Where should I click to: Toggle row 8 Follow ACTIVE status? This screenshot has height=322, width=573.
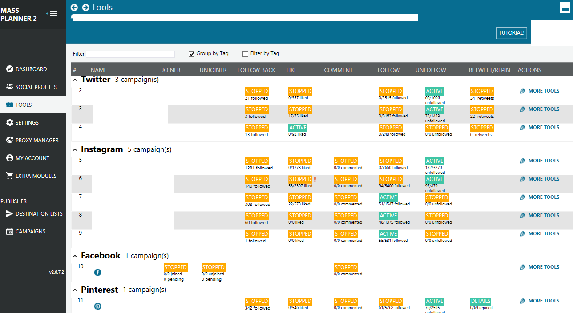point(388,216)
